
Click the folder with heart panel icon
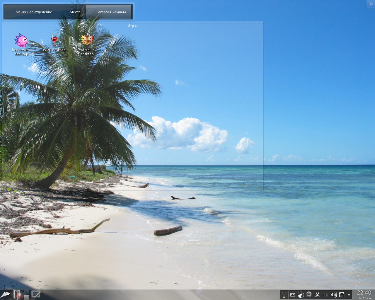17,294
